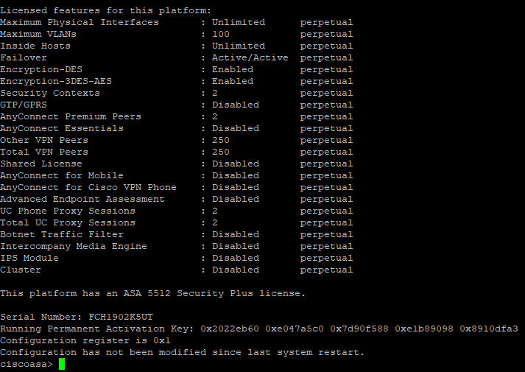Click the 'Cluster' feature label
The image size is (525, 372).
(21, 270)
